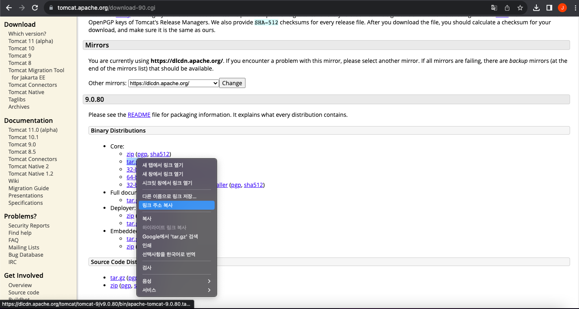Screen dimensions: 579x309
Task: Reload the Tomcat download page
Action: click(35, 8)
